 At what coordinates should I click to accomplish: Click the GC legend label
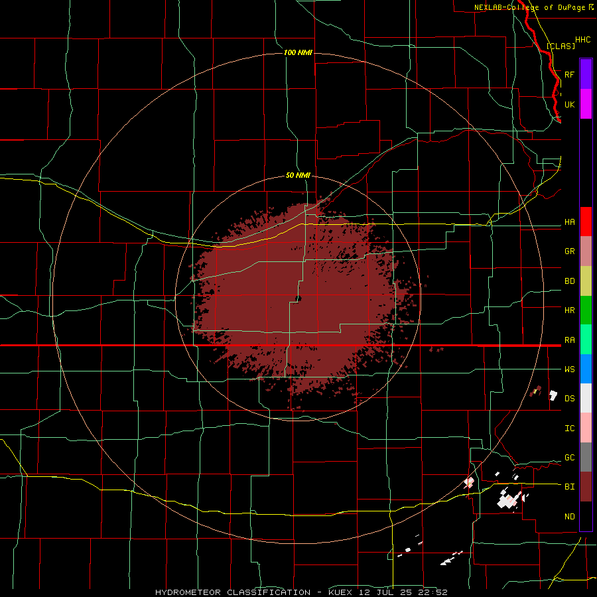click(569, 458)
